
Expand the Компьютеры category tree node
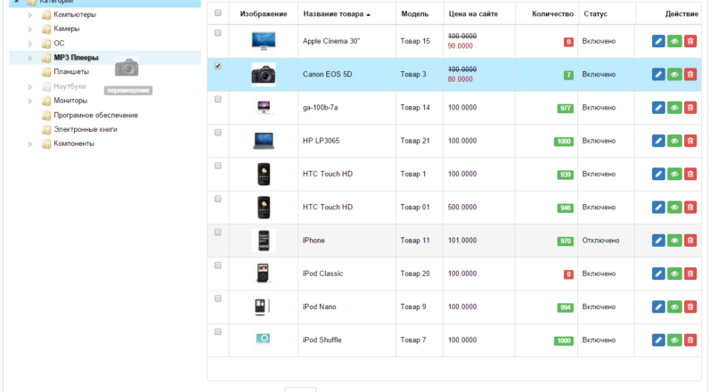coord(30,15)
